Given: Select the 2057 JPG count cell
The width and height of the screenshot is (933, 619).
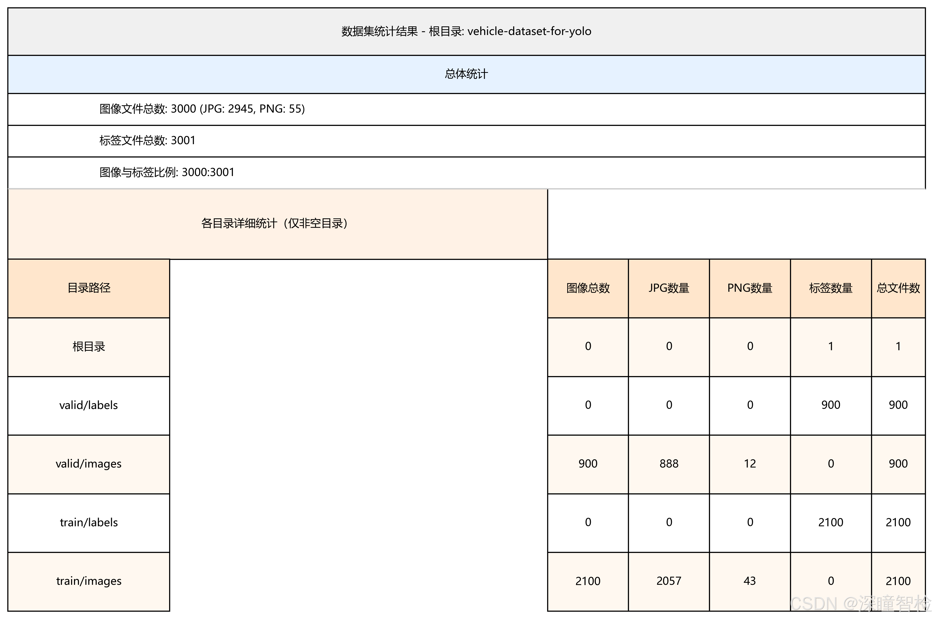Looking at the screenshot, I should tap(669, 581).
